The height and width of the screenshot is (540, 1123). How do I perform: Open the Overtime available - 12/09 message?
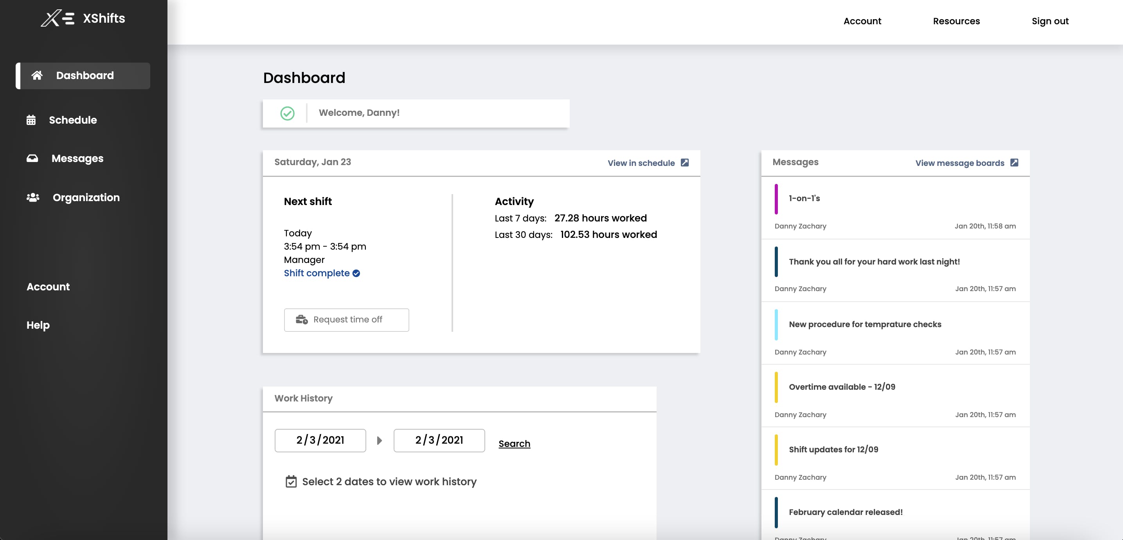click(x=842, y=387)
